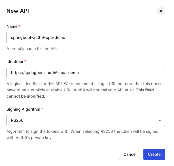174x166 pixels.
Task: Click the blue Create button
Action: 154,154
